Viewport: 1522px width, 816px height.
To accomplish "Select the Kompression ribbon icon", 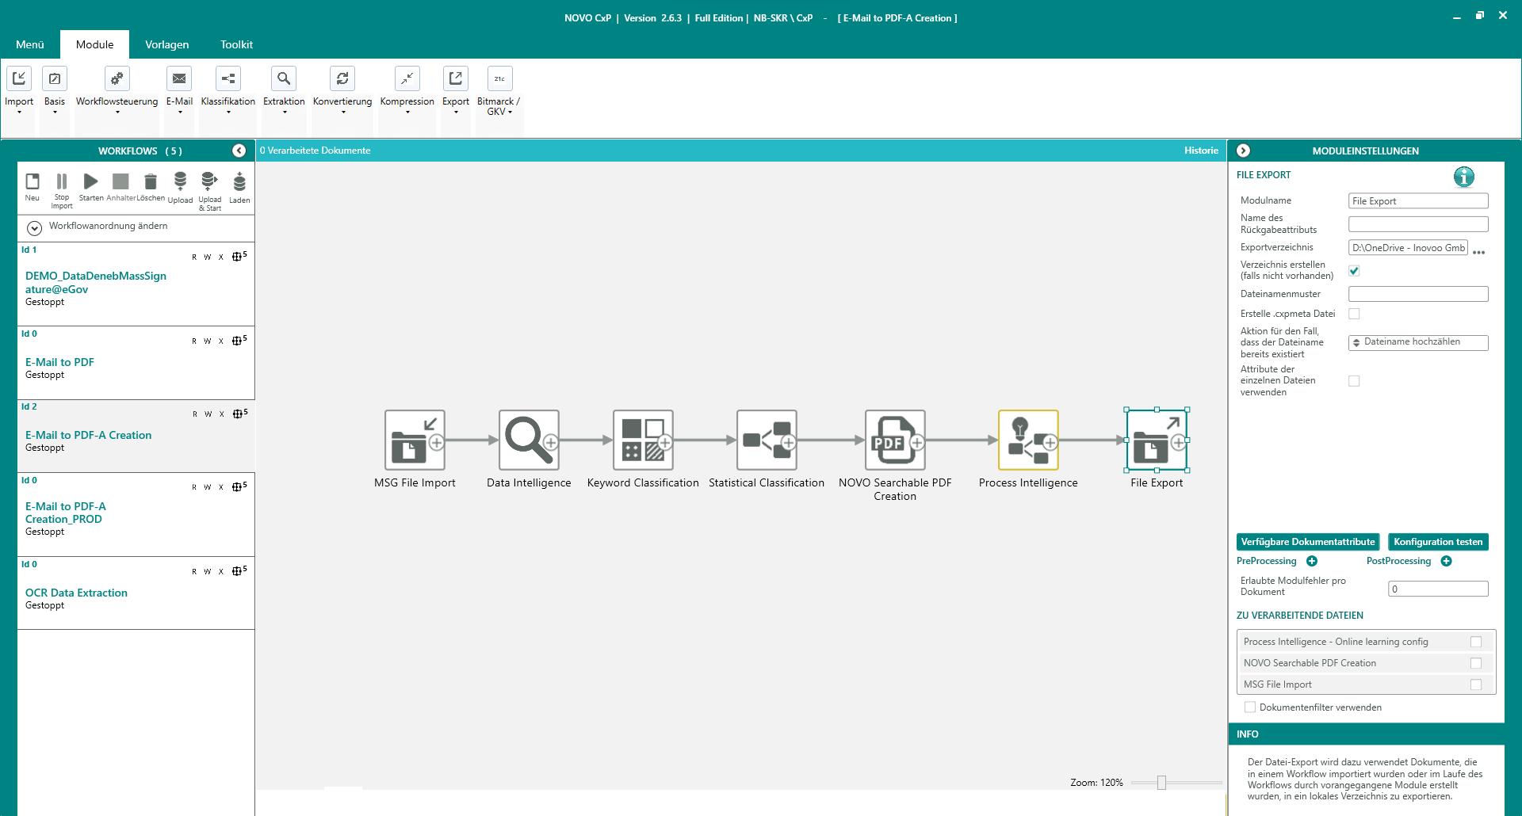I will coord(407,78).
